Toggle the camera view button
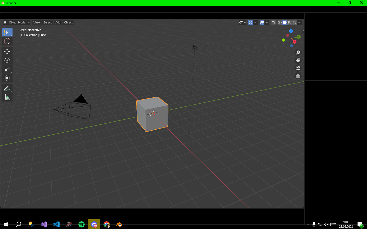Viewport: 367px width, 229px height. pos(298,68)
